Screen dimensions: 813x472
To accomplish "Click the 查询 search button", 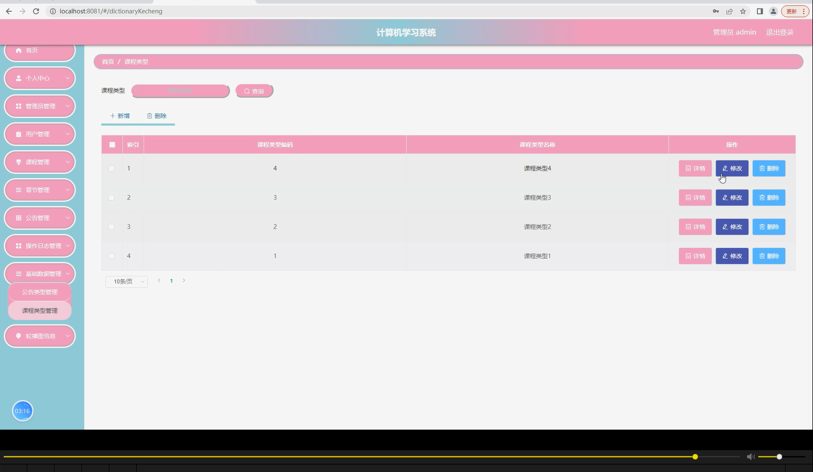I will pyautogui.click(x=254, y=91).
